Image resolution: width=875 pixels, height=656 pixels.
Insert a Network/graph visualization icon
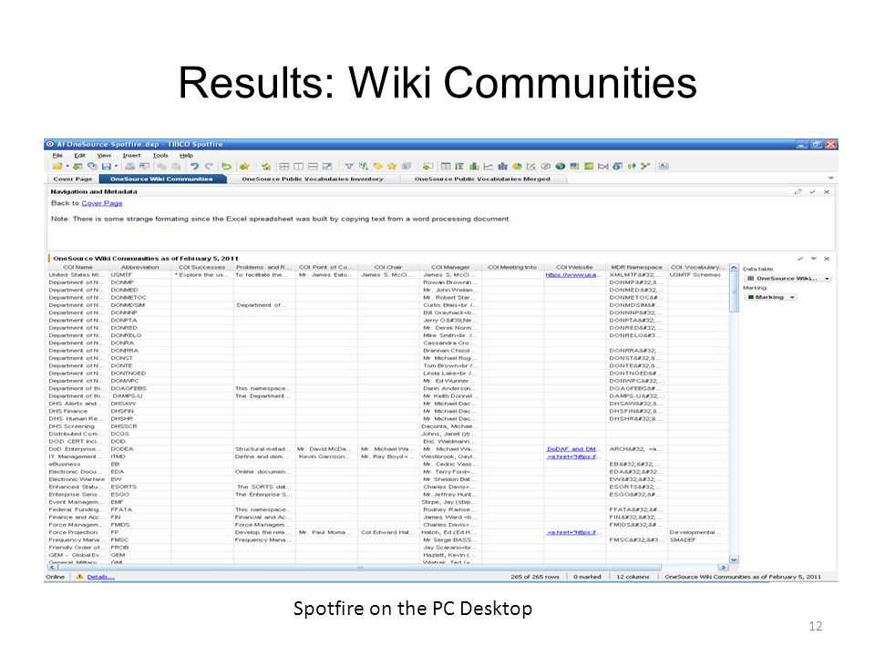[x=645, y=166]
